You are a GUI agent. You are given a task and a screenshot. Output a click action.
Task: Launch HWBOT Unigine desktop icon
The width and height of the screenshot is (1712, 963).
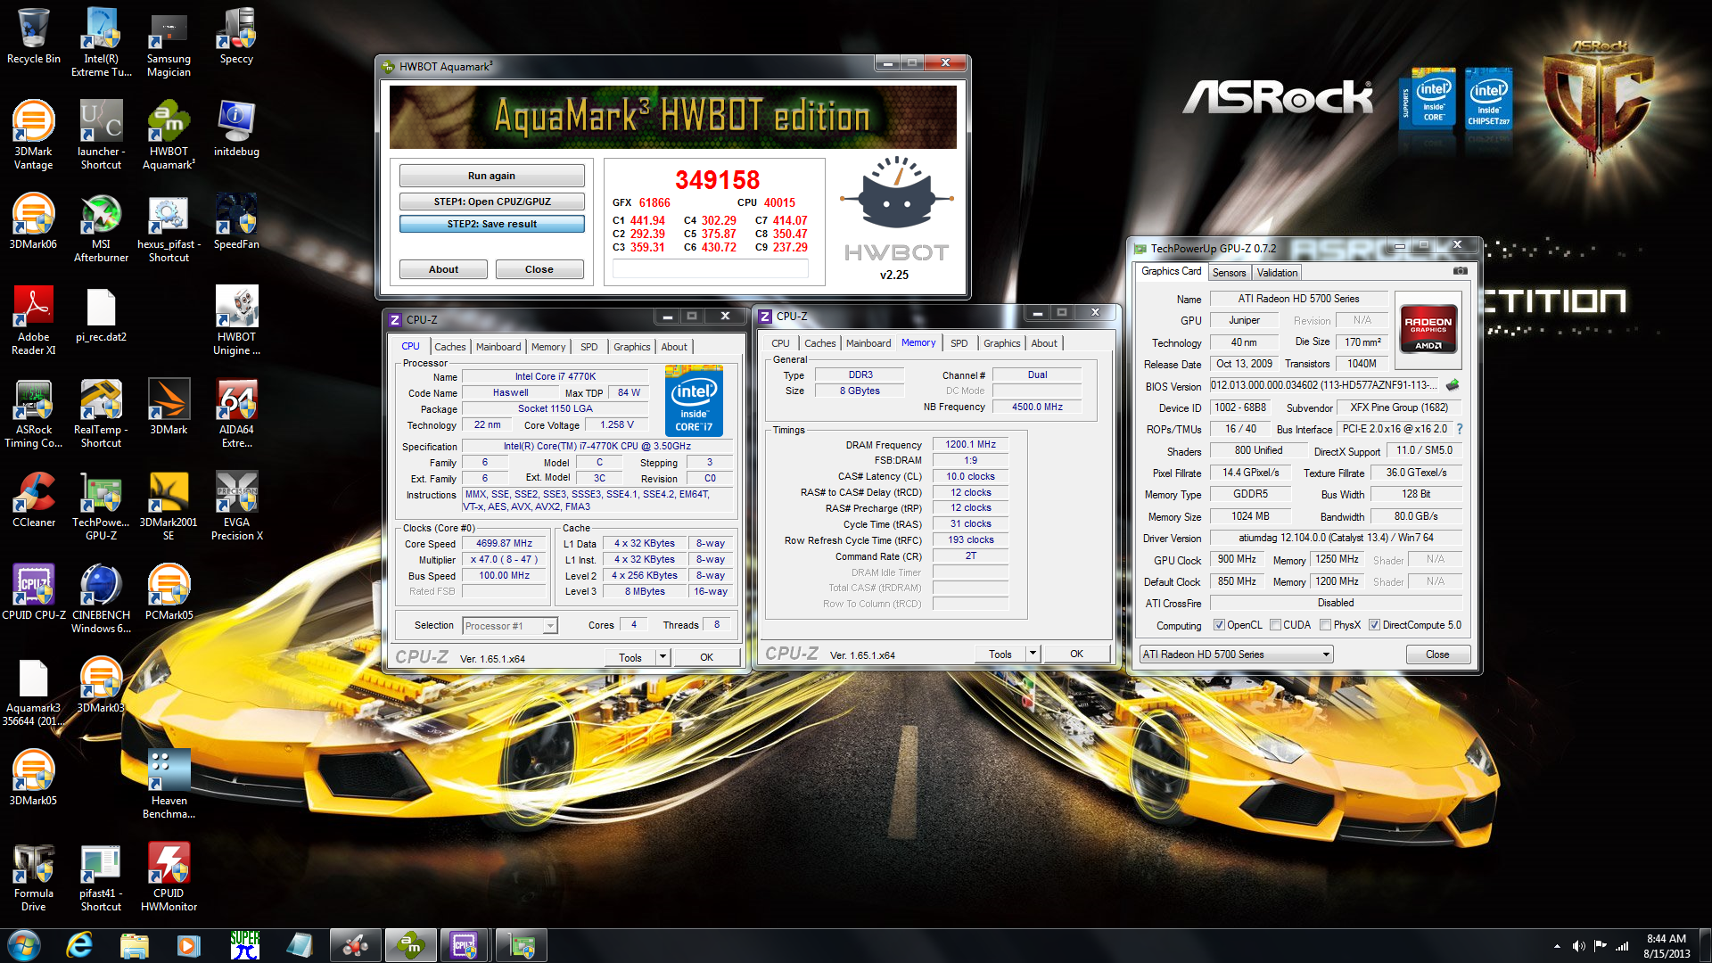click(236, 320)
